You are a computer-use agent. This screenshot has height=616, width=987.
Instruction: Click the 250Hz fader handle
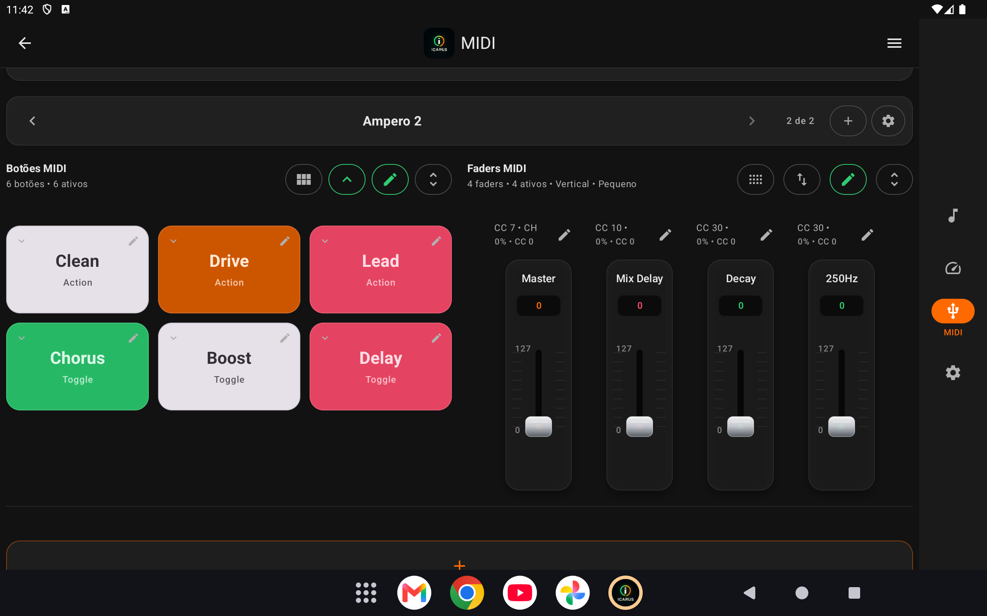tap(841, 427)
